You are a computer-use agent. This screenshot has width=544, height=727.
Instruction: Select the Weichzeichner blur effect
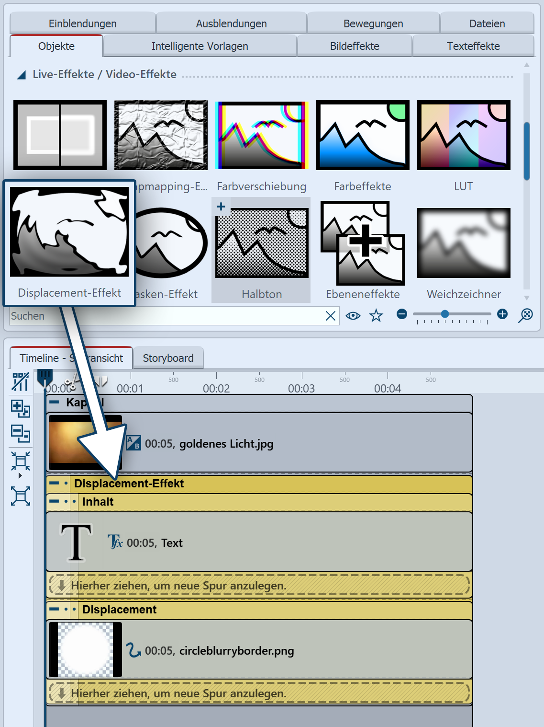tap(464, 243)
